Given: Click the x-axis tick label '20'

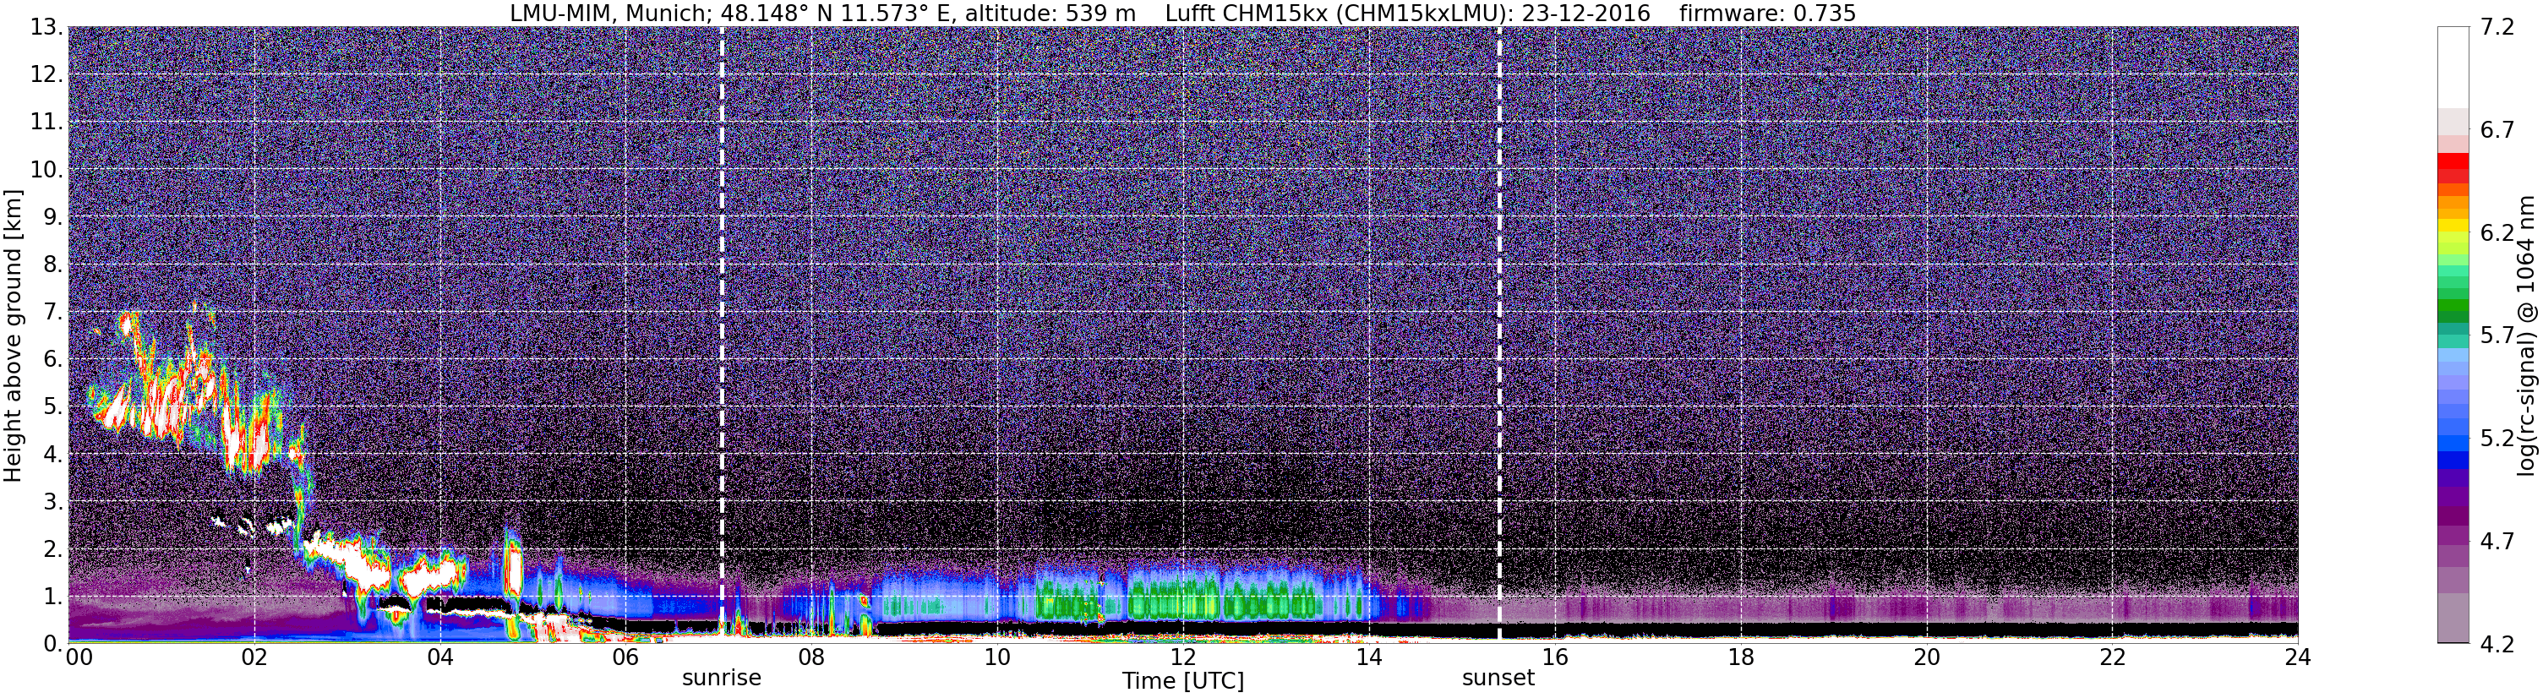Looking at the screenshot, I should tap(1926, 658).
